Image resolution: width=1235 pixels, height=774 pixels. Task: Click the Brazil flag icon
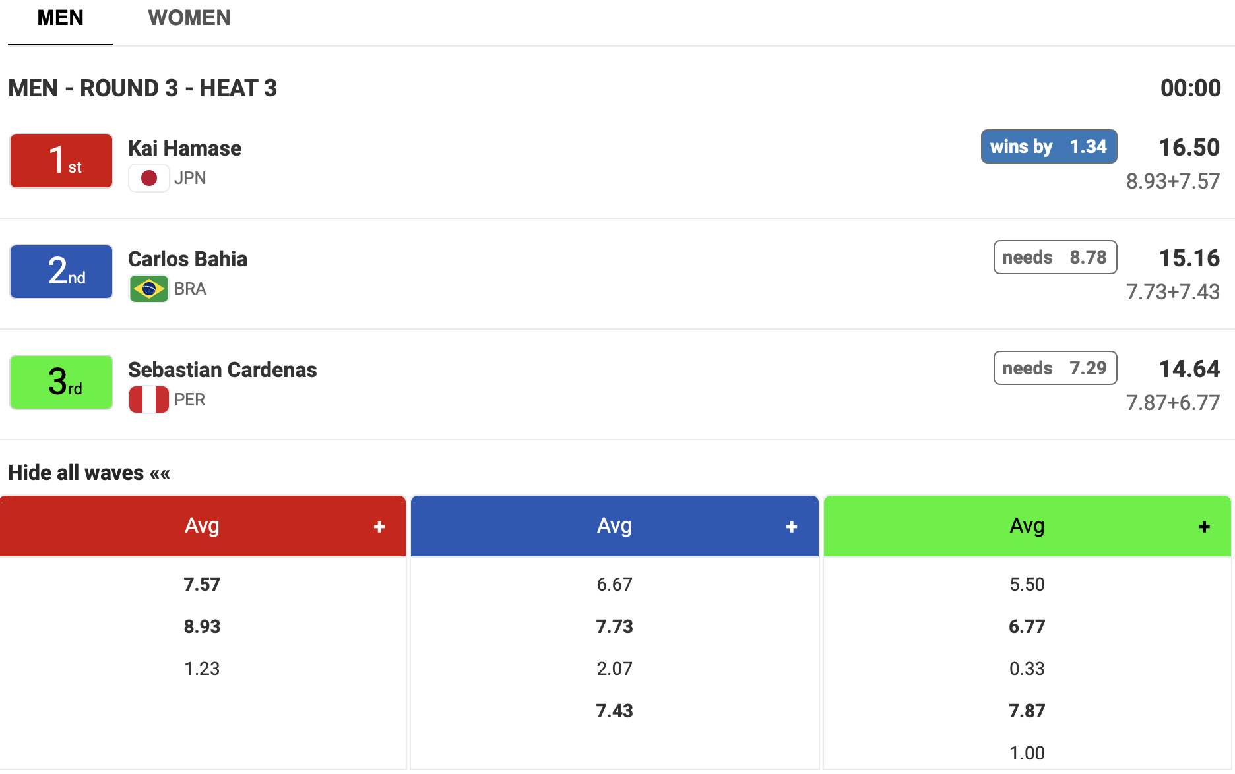coord(148,289)
